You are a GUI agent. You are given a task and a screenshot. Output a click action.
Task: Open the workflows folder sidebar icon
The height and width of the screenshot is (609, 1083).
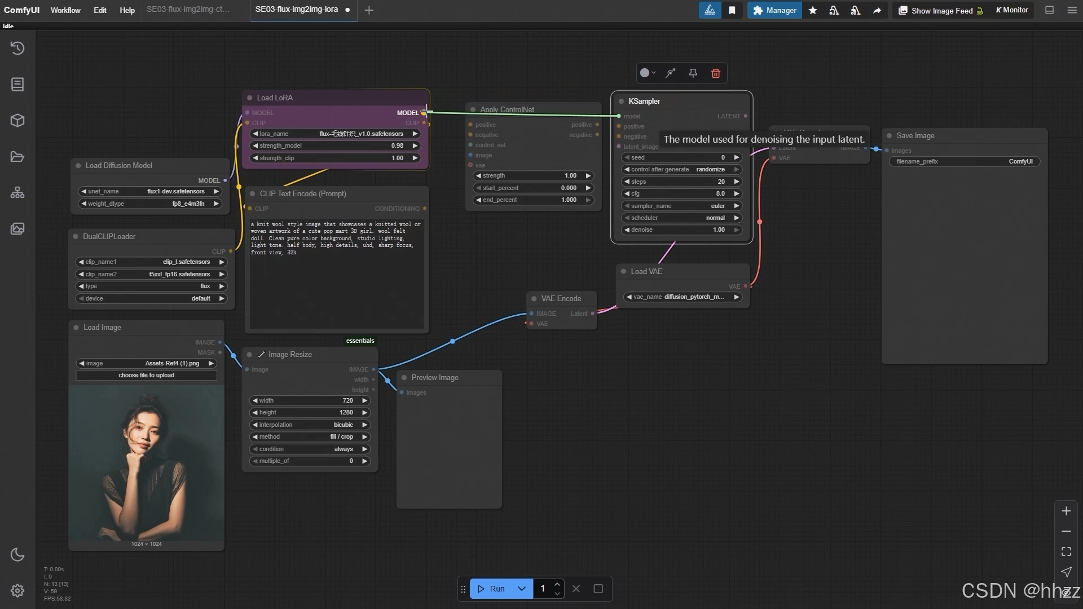tap(17, 157)
